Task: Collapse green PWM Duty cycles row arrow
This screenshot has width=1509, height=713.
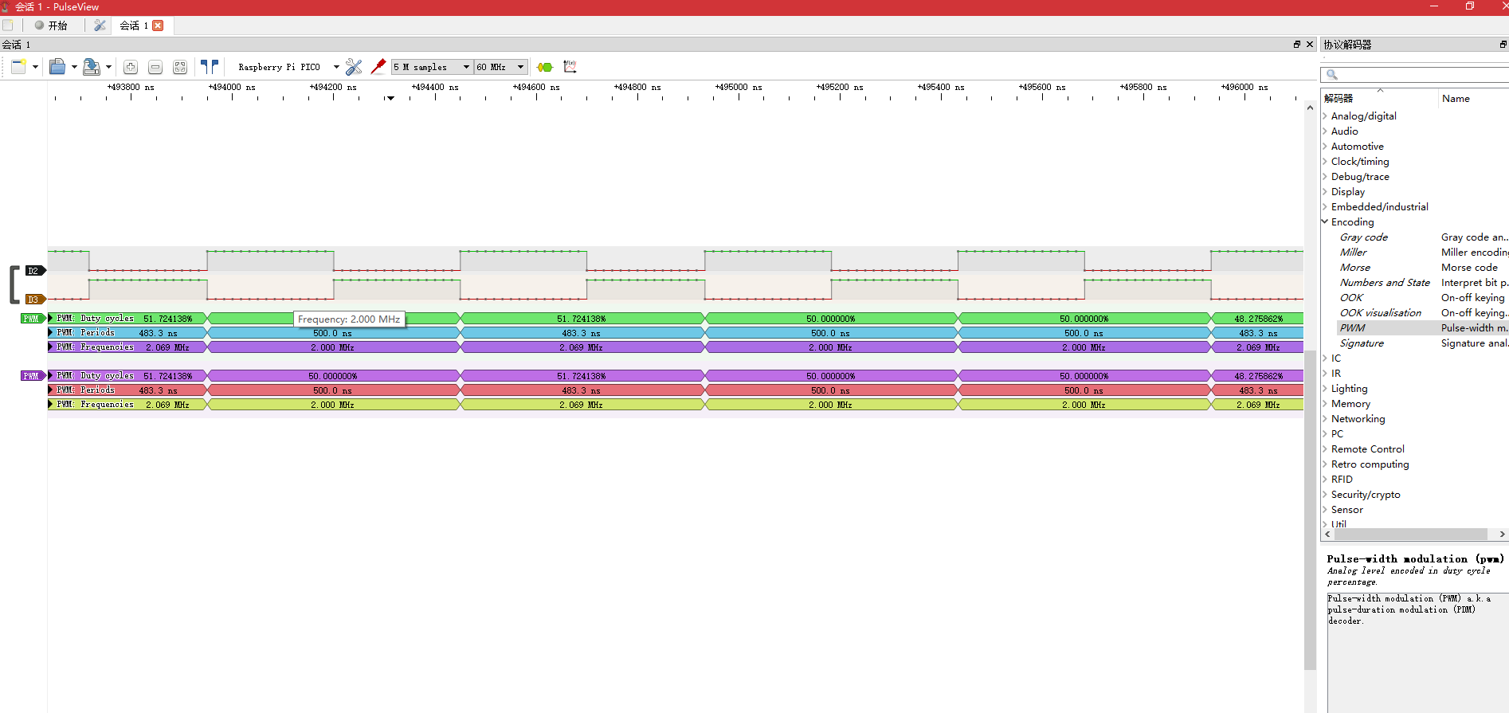Action: click(x=51, y=319)
